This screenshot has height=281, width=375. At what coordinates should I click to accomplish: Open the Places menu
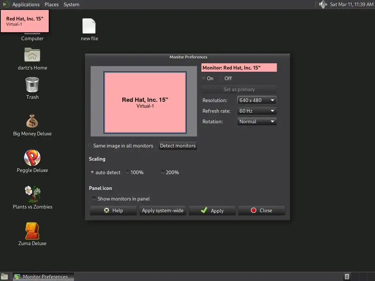click(x=52, y=4)
